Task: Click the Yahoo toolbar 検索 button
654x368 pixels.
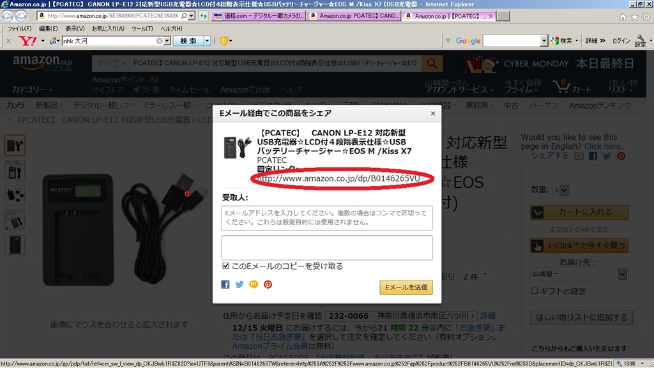Action: [188, 41]
